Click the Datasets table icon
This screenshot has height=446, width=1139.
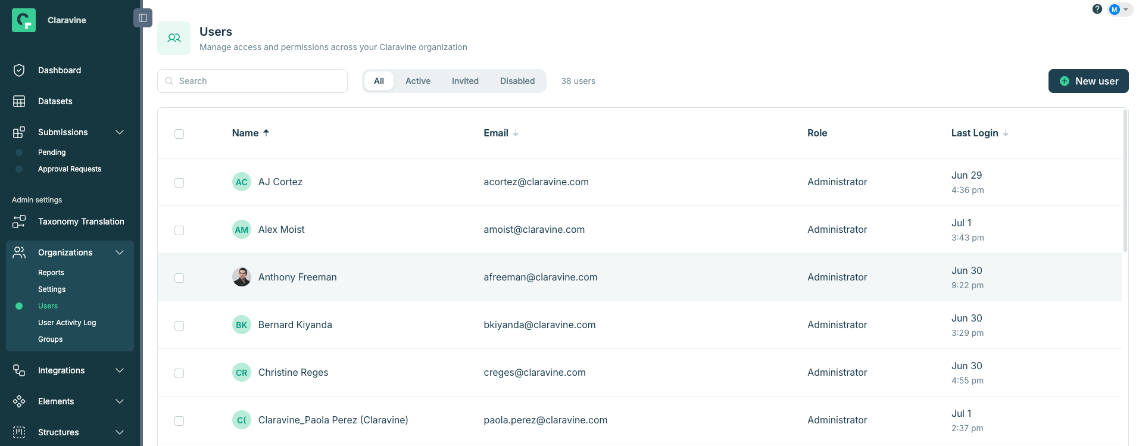point(19,101)
